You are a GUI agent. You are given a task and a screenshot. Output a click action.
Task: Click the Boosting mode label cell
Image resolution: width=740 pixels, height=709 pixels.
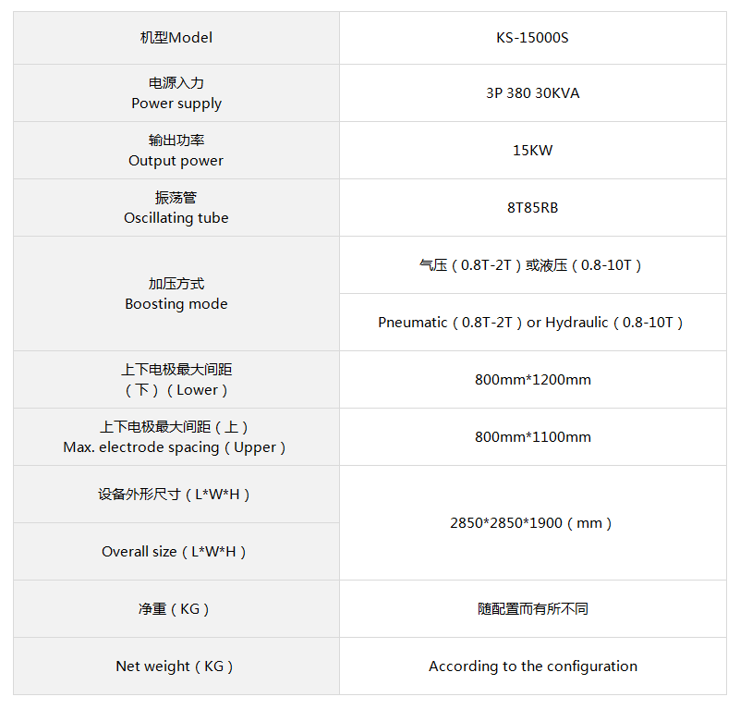pyautogui.click(x=176, y=294)
